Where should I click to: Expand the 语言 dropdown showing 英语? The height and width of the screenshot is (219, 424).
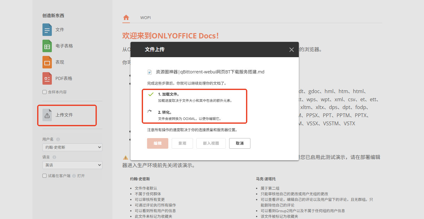[72, 165]
